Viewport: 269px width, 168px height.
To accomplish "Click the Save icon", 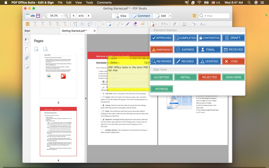I will 38,16.
